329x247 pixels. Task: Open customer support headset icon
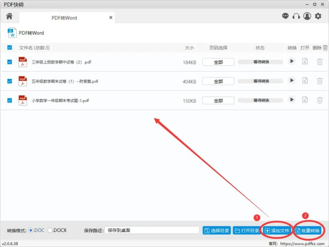(296, 16)
